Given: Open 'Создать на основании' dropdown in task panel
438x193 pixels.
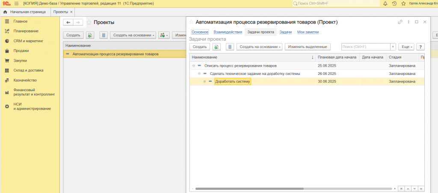Looking at the screenshot, I should [x=260, y=47].
